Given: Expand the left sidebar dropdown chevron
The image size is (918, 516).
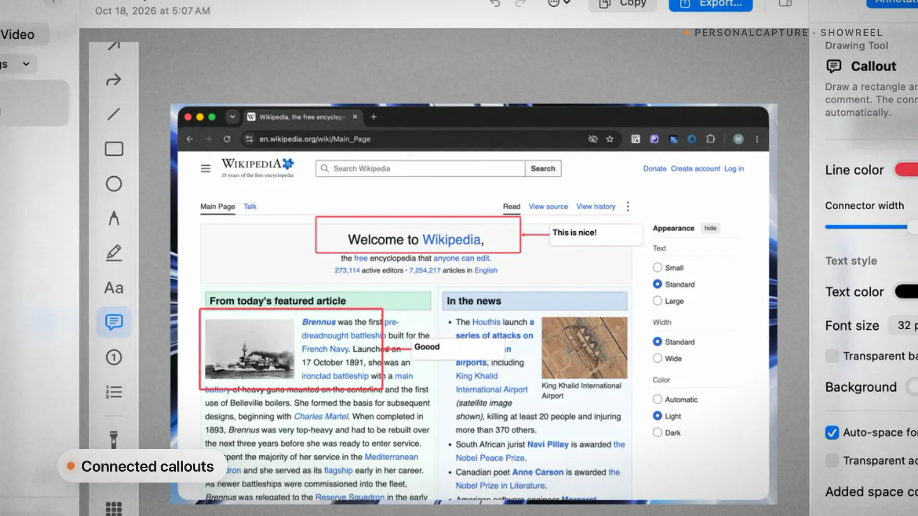Looking at the screenshot, I should [26, 64].
